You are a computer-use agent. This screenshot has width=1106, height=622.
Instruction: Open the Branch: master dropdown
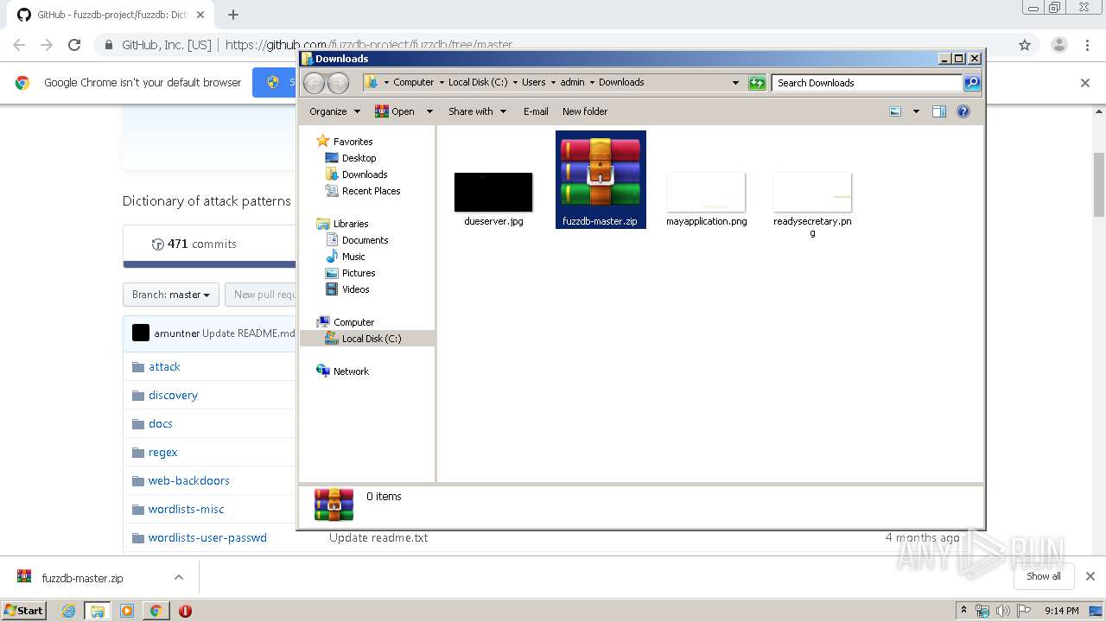tap(171, 295)
